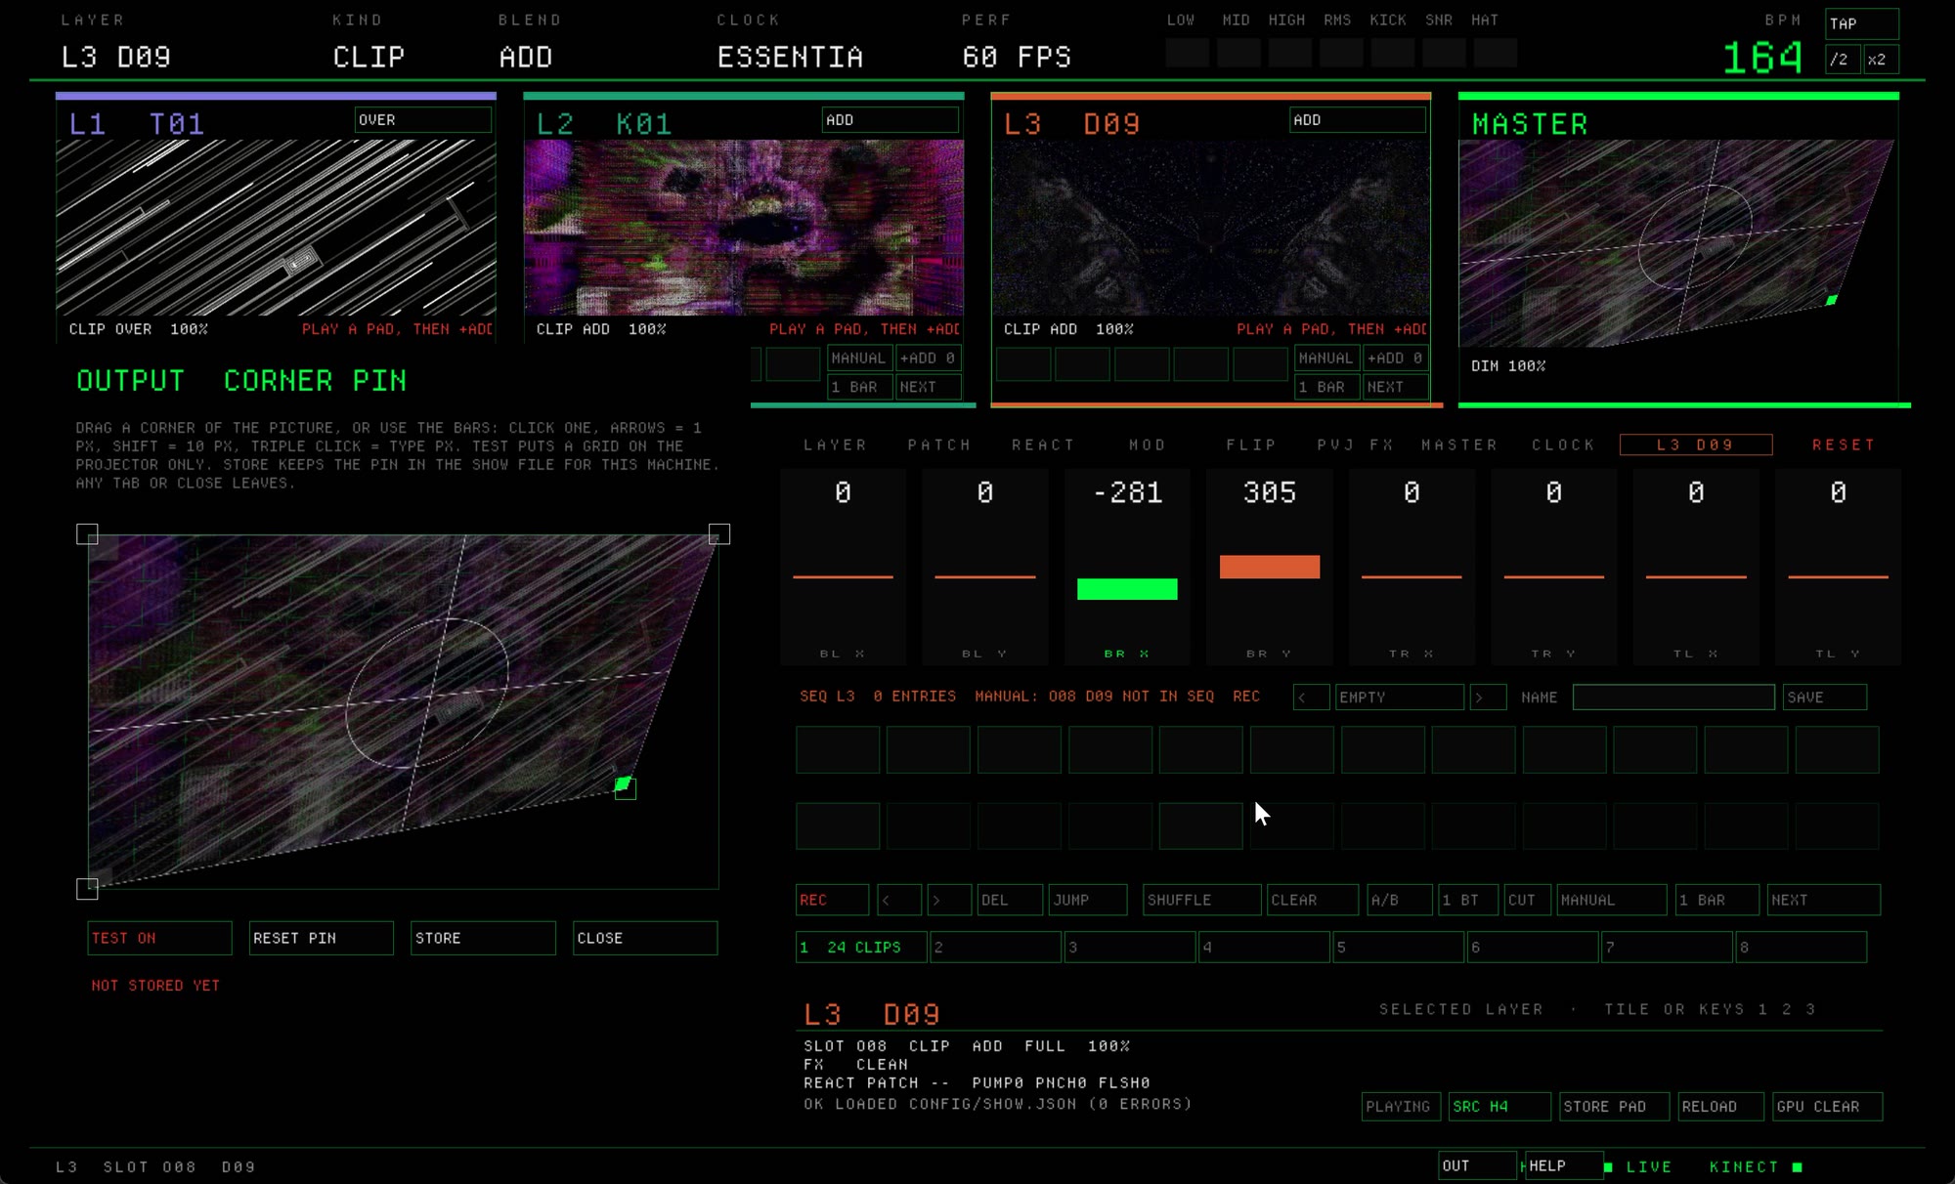Click the CLEAR sequencer button
This screenshot has height=1184, width=1955.
coord(1312,900)
